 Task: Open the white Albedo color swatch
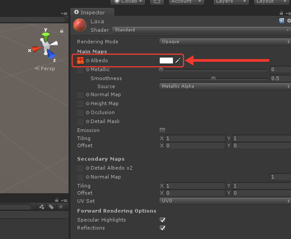pos(166,60)
